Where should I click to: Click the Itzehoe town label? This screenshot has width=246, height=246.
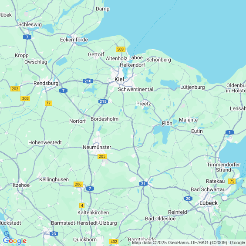(x=21, y=185)
